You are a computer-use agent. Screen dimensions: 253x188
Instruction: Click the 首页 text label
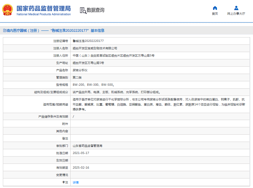pyautogui.click(x=215, y=14)
